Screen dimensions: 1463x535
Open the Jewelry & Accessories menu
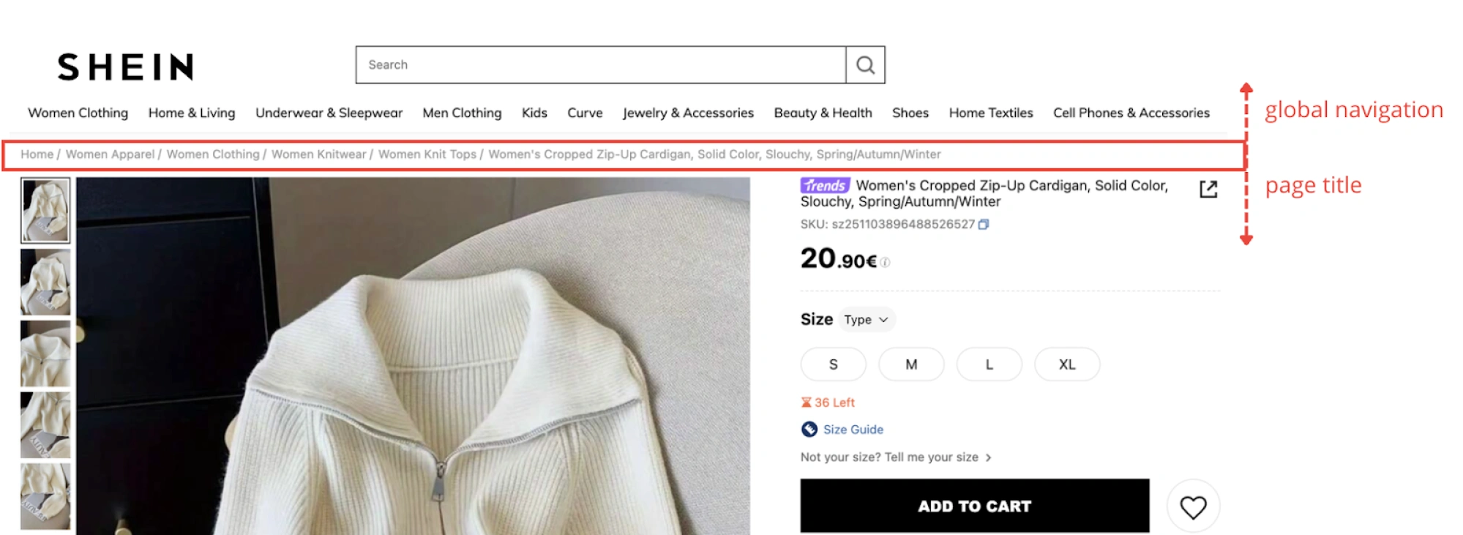[688, 113]
